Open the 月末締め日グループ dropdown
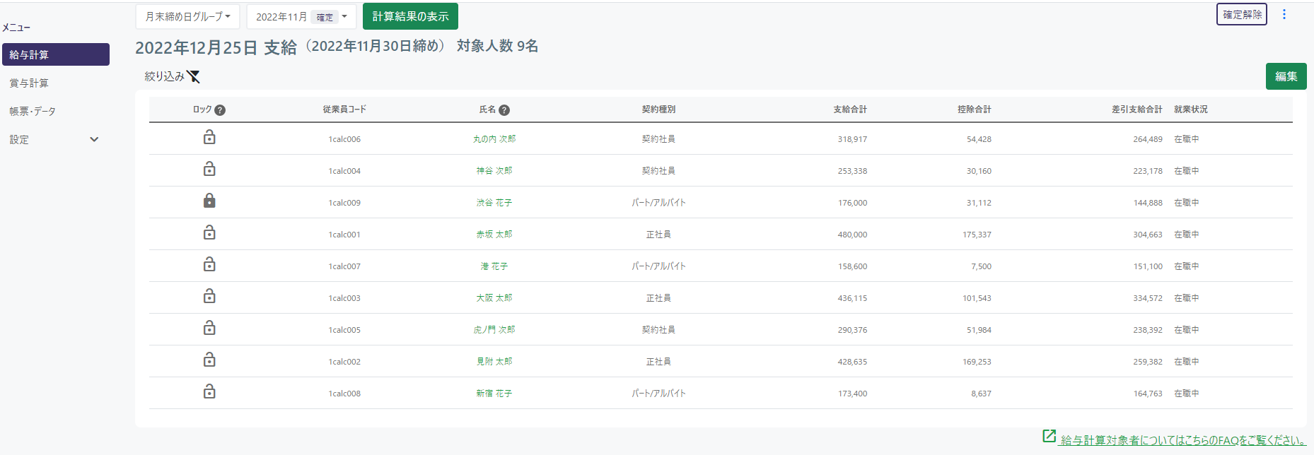The height and width of the screenshot is (455, 1314). click(x=187, y=16)
